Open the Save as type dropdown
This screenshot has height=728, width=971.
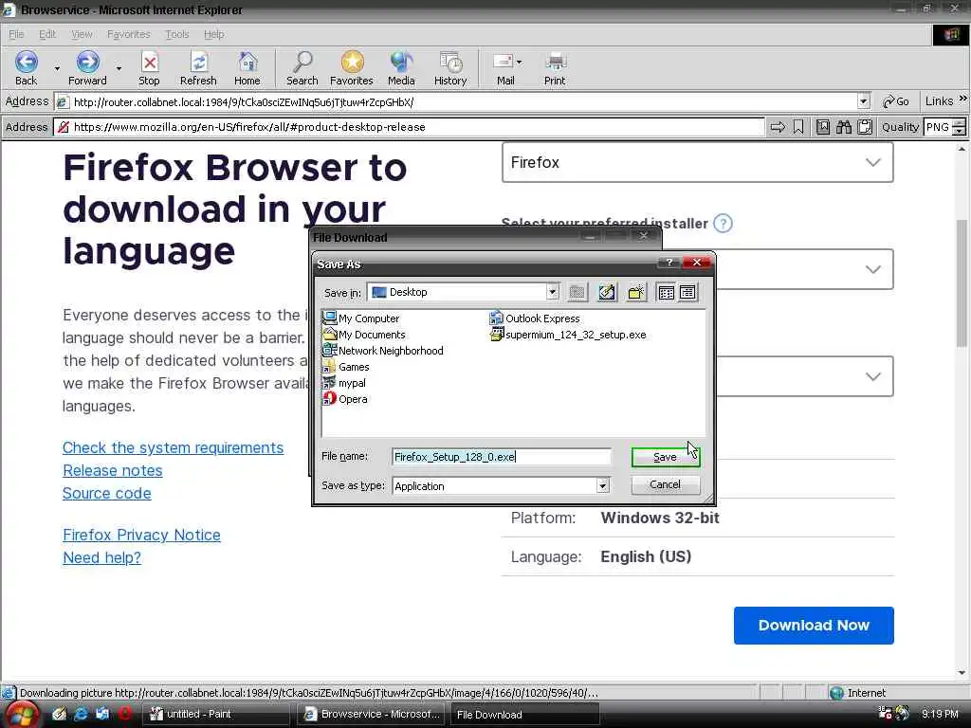click(x=602, y=486)
